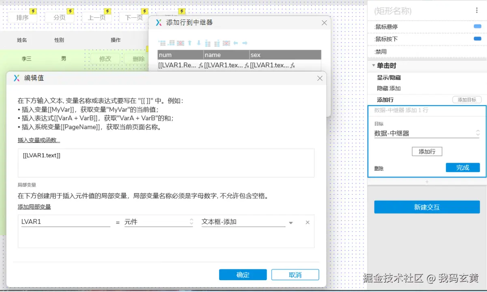The image size is (487, 292).
Task: Click the delete column icon in repeater toolbar
Action: pyautogui.click(x=226, y=43)
